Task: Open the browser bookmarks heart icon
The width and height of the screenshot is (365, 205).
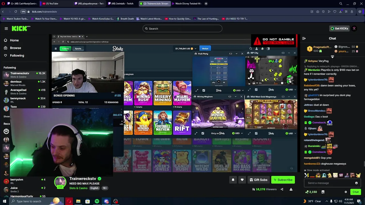Action: click(335, 12)
